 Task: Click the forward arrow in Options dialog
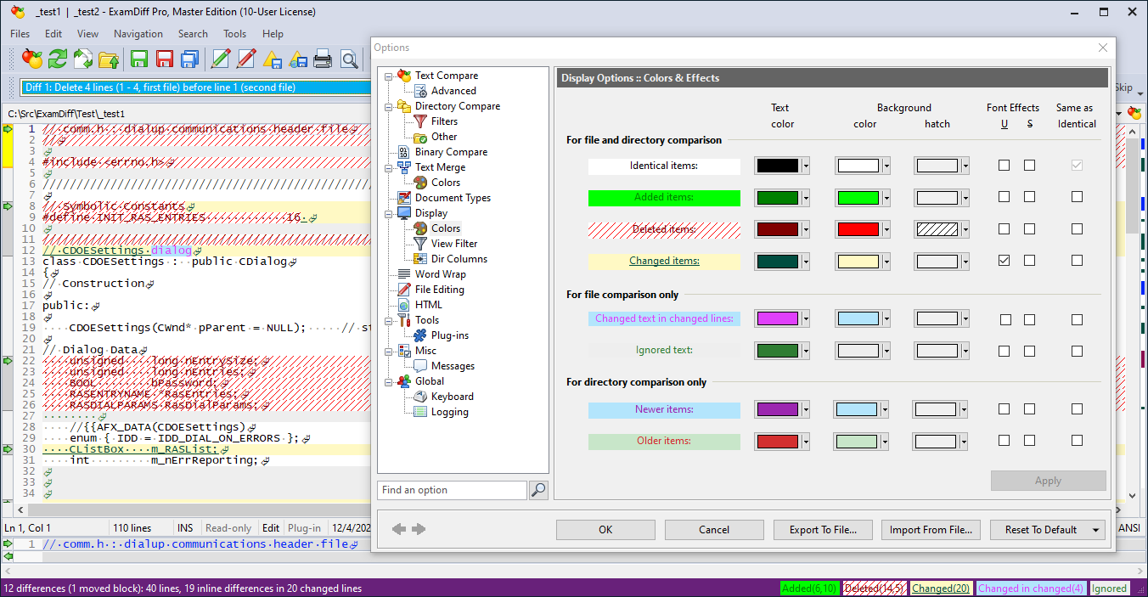coord(419,529)
